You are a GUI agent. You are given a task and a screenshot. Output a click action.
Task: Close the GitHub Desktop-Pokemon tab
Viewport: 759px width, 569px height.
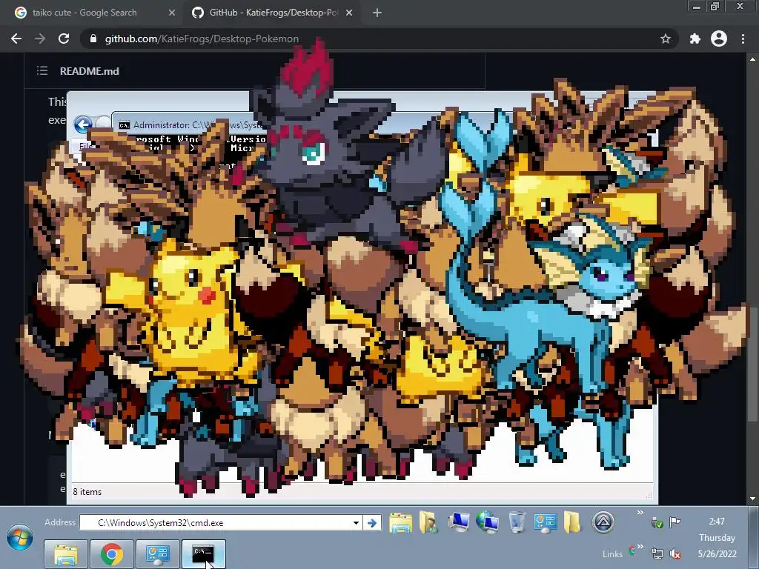click(349, 13)
